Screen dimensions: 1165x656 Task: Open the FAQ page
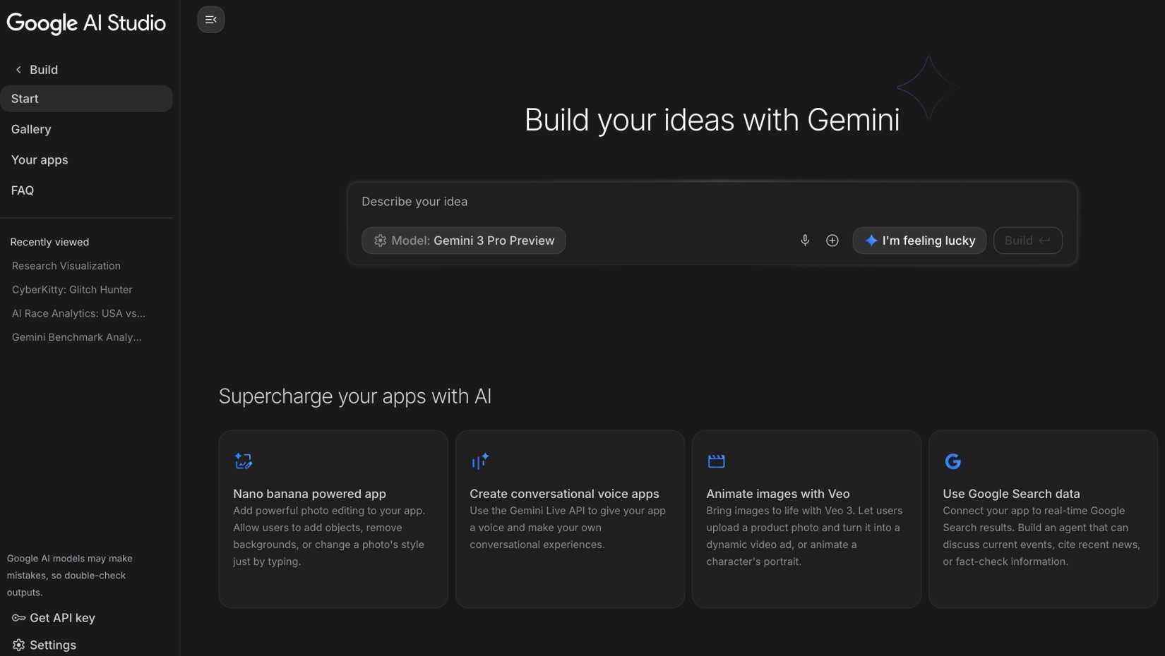pyautogui.click(x=22, y=190)
